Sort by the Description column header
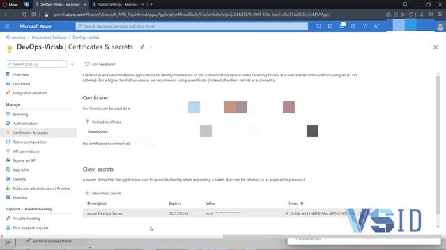 pyautogui.click(x=97, y=203)
